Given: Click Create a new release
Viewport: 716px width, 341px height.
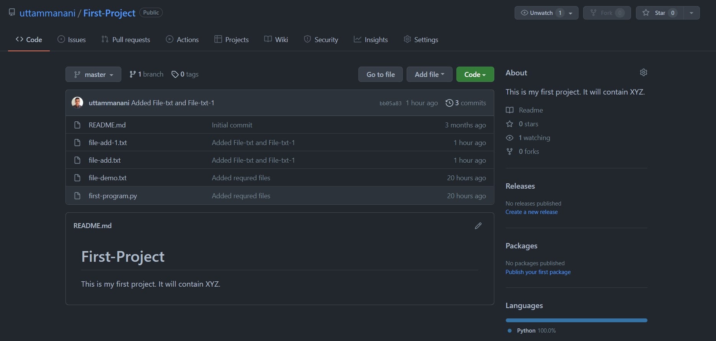Looking at the screenshot, I should (x=531, y=212).
